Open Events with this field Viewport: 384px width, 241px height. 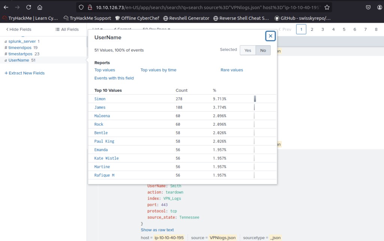pyautogui.click(x=114, y=78)
